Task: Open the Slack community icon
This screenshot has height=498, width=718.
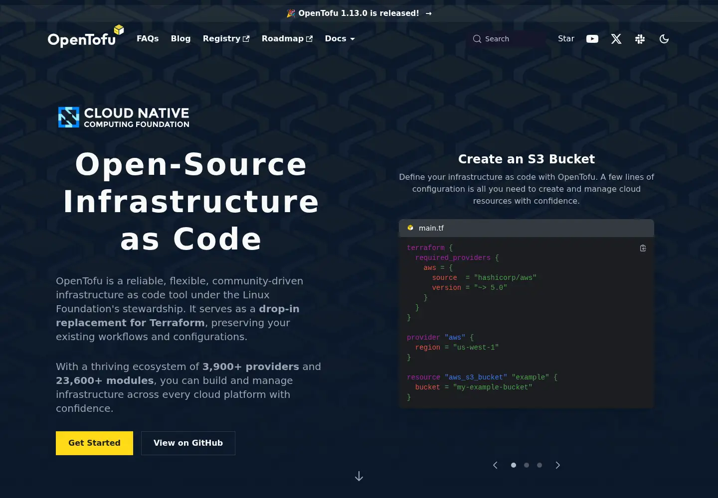Action: (x=640, y=39)
